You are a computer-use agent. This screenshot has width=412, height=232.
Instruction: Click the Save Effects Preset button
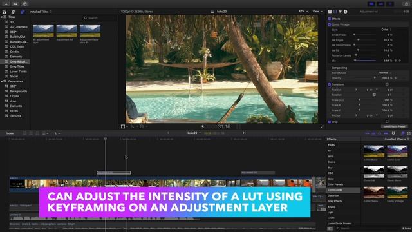[394, 126]
